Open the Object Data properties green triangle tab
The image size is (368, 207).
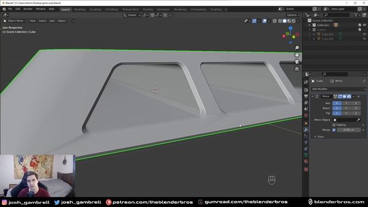coord(306,155)
